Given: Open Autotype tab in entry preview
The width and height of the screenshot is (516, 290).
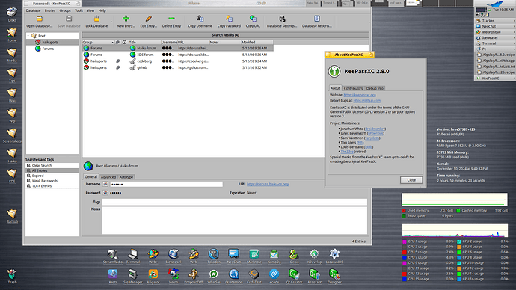Looking at the screenshot, I should click(x=126, y=177).
